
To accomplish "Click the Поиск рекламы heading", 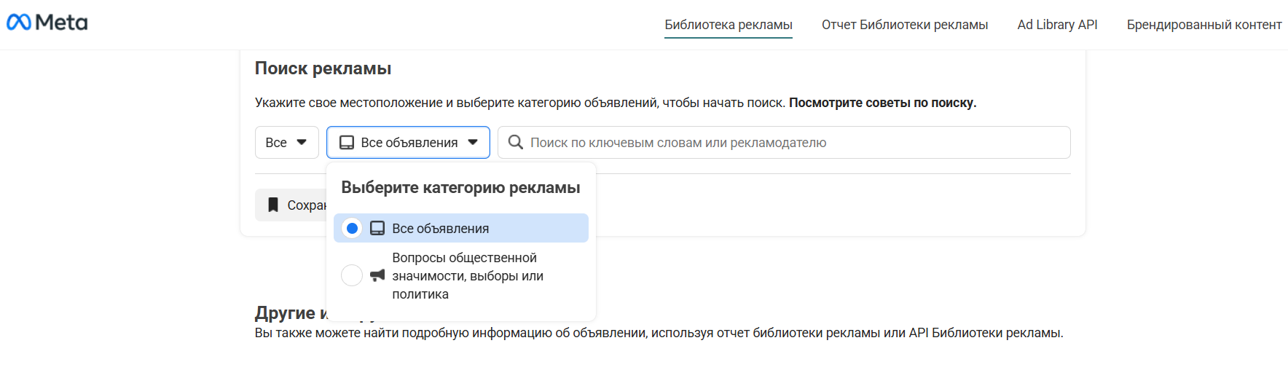I will (x=323, y=68).
